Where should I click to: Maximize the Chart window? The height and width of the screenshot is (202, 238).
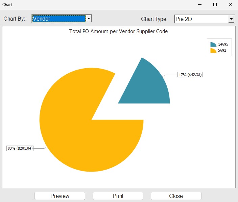pos(215,5)
